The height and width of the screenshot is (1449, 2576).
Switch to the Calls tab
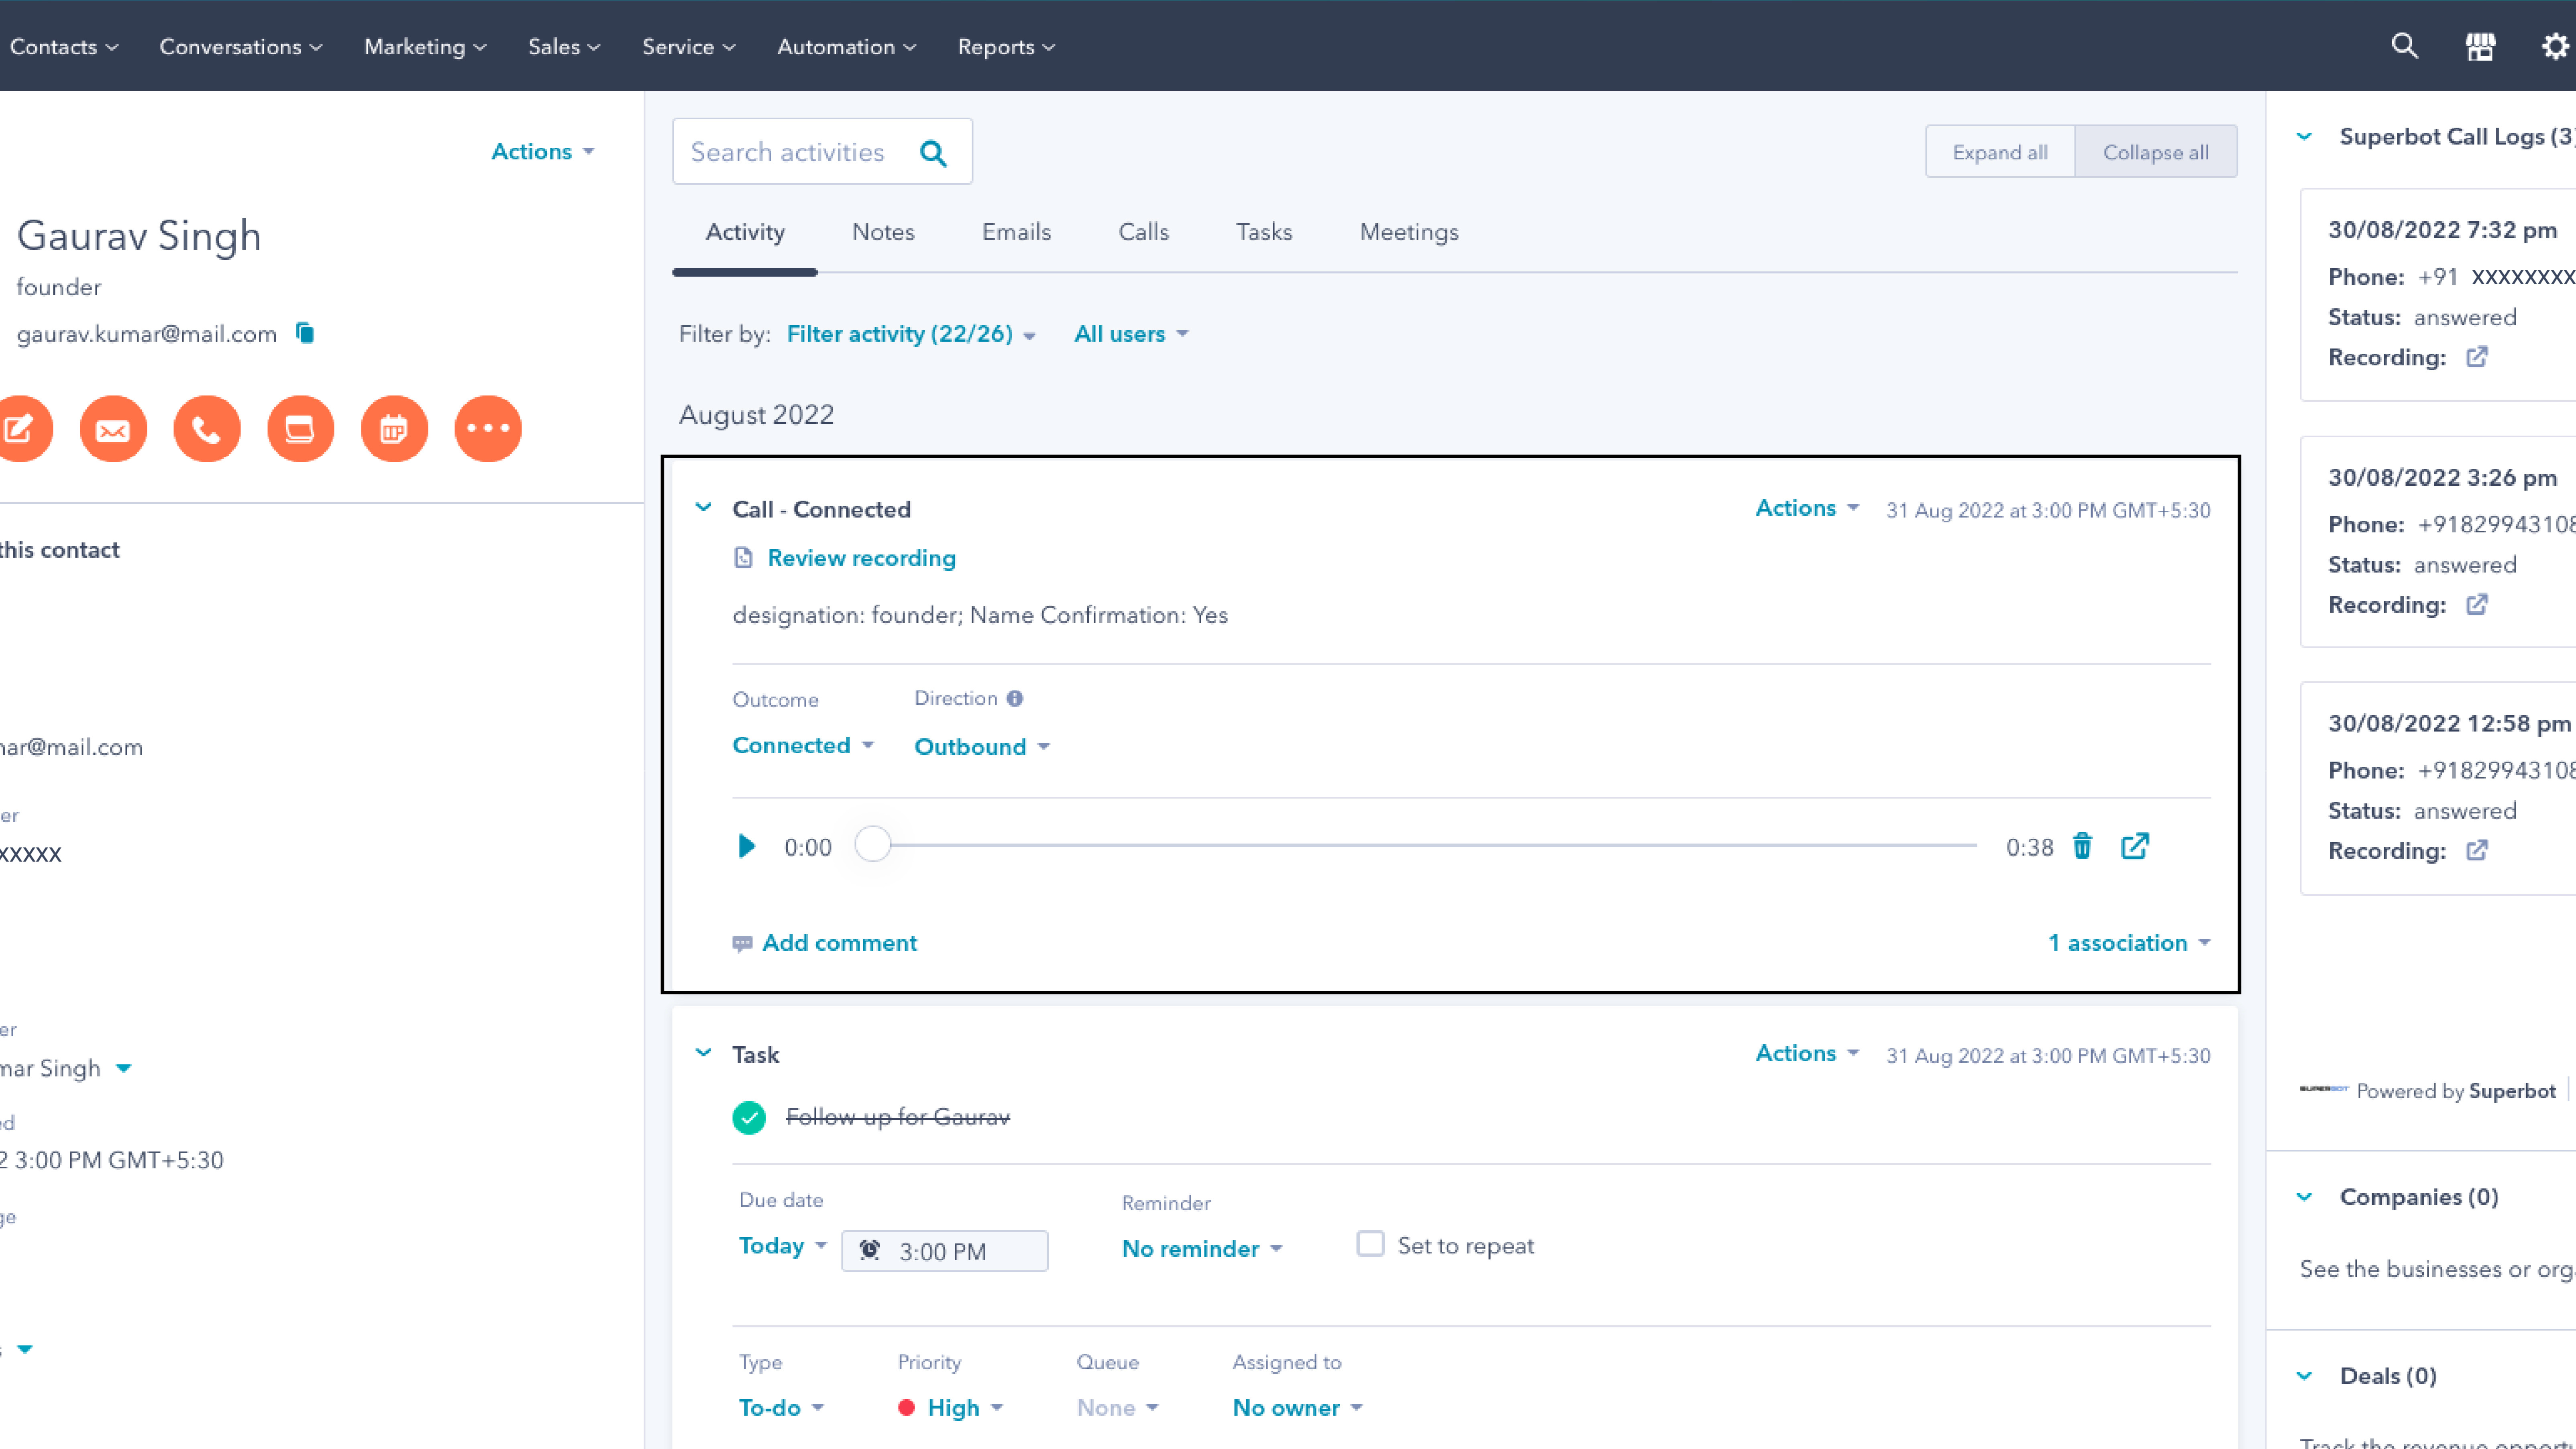tap(1143, 232)
